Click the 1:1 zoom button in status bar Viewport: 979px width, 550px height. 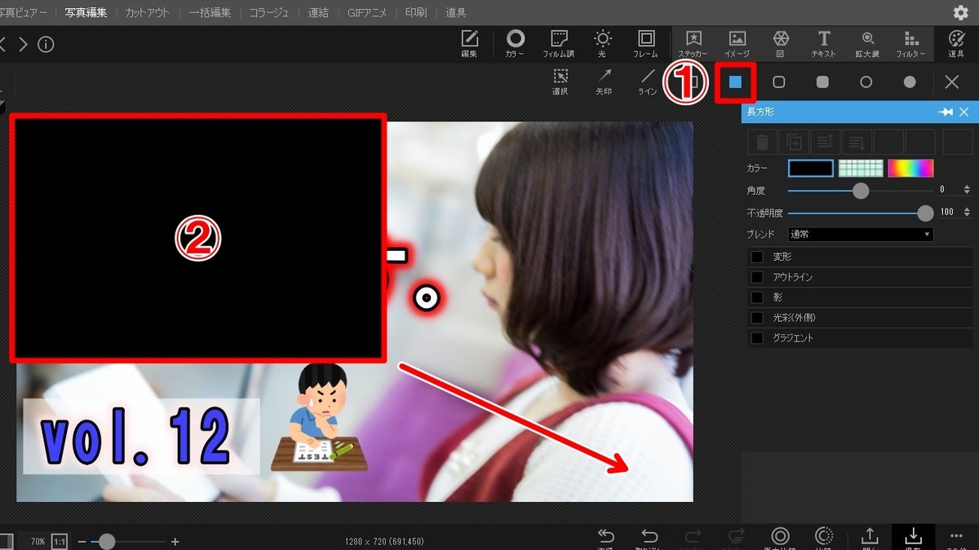[57, 540]
